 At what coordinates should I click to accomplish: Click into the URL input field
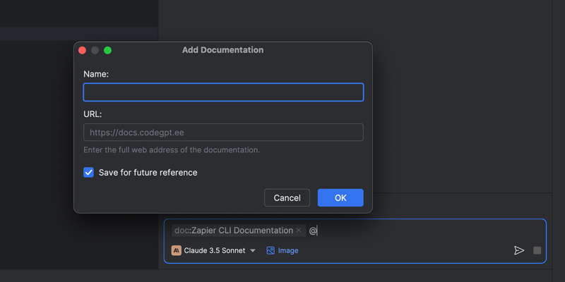coord(223,133)
